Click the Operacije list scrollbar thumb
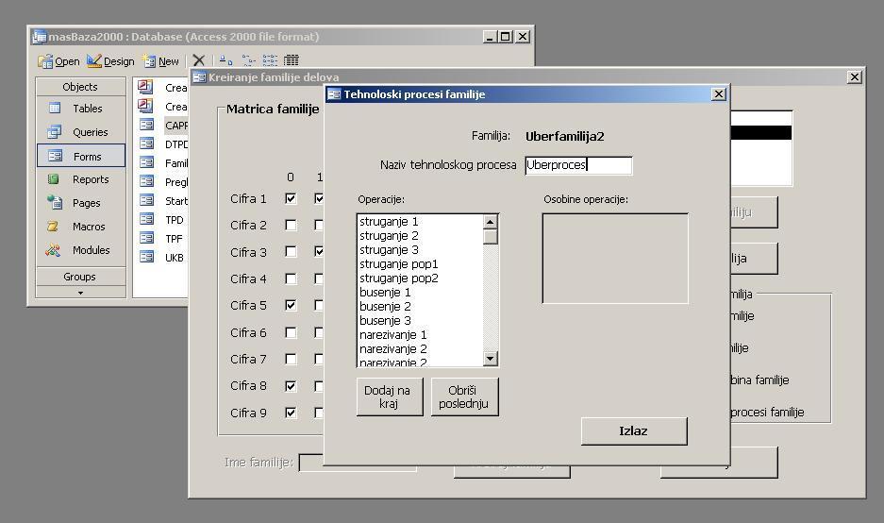 click(490, 236)
